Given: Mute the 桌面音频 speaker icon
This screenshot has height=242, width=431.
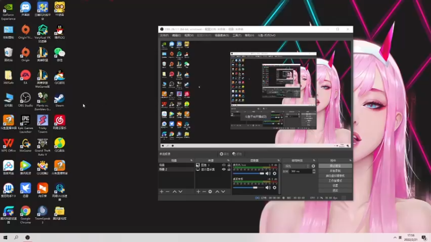Looking at the screenshot, I should (268, 188).
